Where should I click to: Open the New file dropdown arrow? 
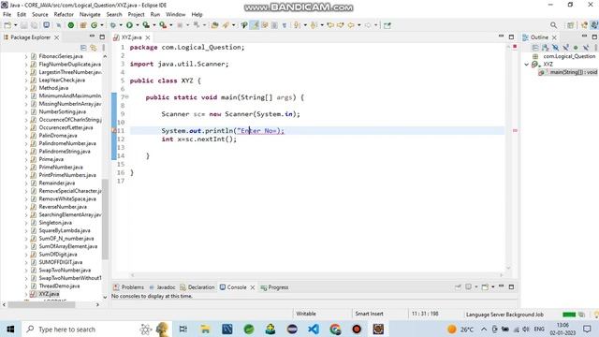[x=15, y=25]
